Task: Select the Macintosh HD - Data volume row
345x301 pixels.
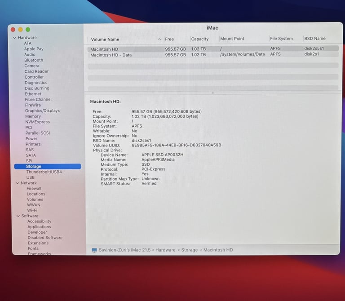Action: (213, 54)
